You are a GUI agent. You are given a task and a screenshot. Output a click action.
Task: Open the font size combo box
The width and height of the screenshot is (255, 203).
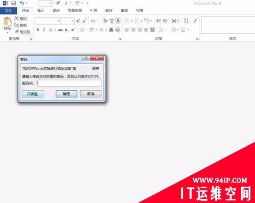(x=68, y=21)
